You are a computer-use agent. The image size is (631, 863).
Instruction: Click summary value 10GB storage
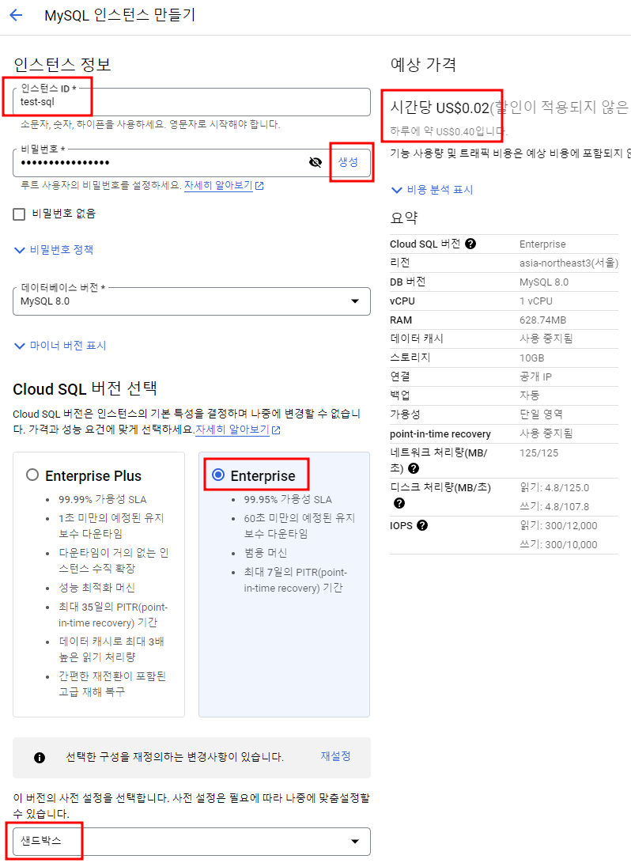[532, 358]
